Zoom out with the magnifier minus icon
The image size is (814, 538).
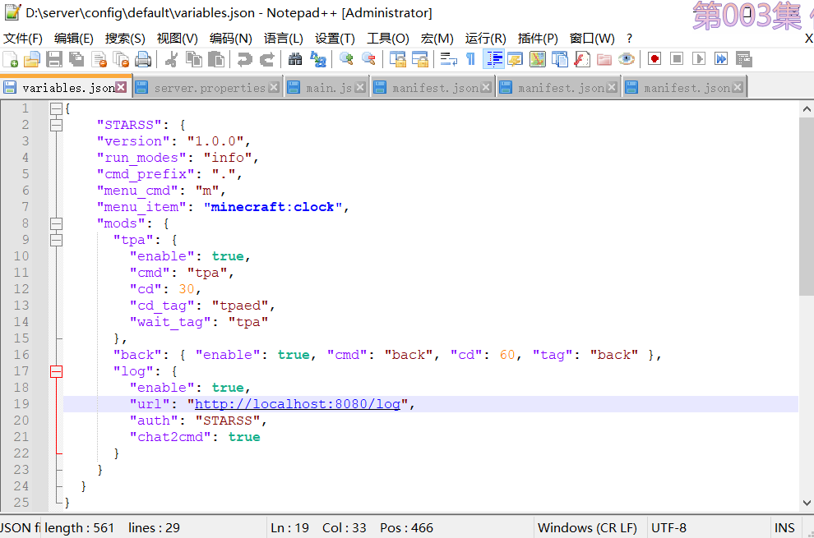[368, 60]
